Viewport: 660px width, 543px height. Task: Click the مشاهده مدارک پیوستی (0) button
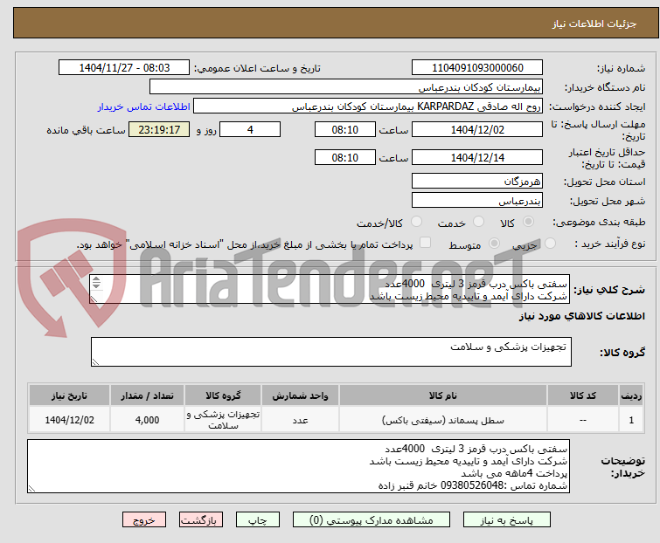372,520
